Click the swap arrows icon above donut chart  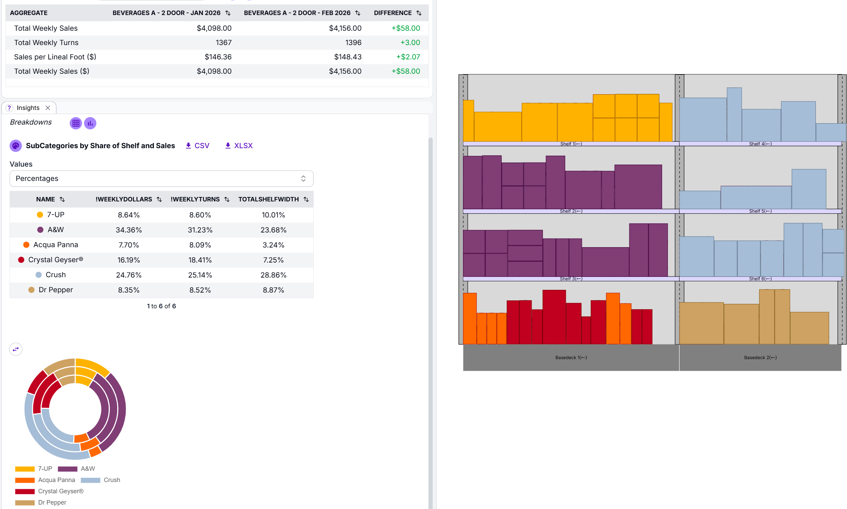(x=16, y=349)
